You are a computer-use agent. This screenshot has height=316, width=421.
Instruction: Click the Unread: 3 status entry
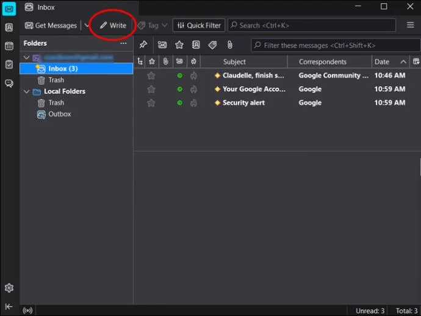click(x=370, y=311)
